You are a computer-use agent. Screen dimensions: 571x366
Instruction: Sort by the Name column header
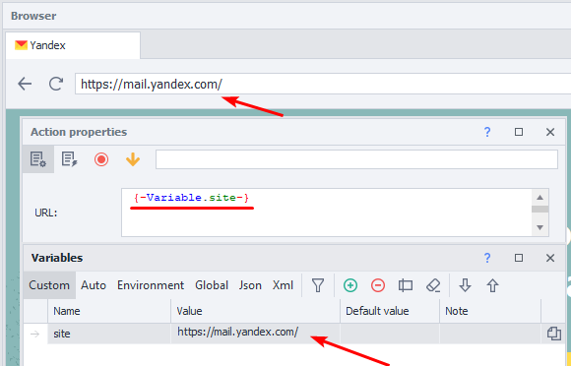click(x=109, y=311)
